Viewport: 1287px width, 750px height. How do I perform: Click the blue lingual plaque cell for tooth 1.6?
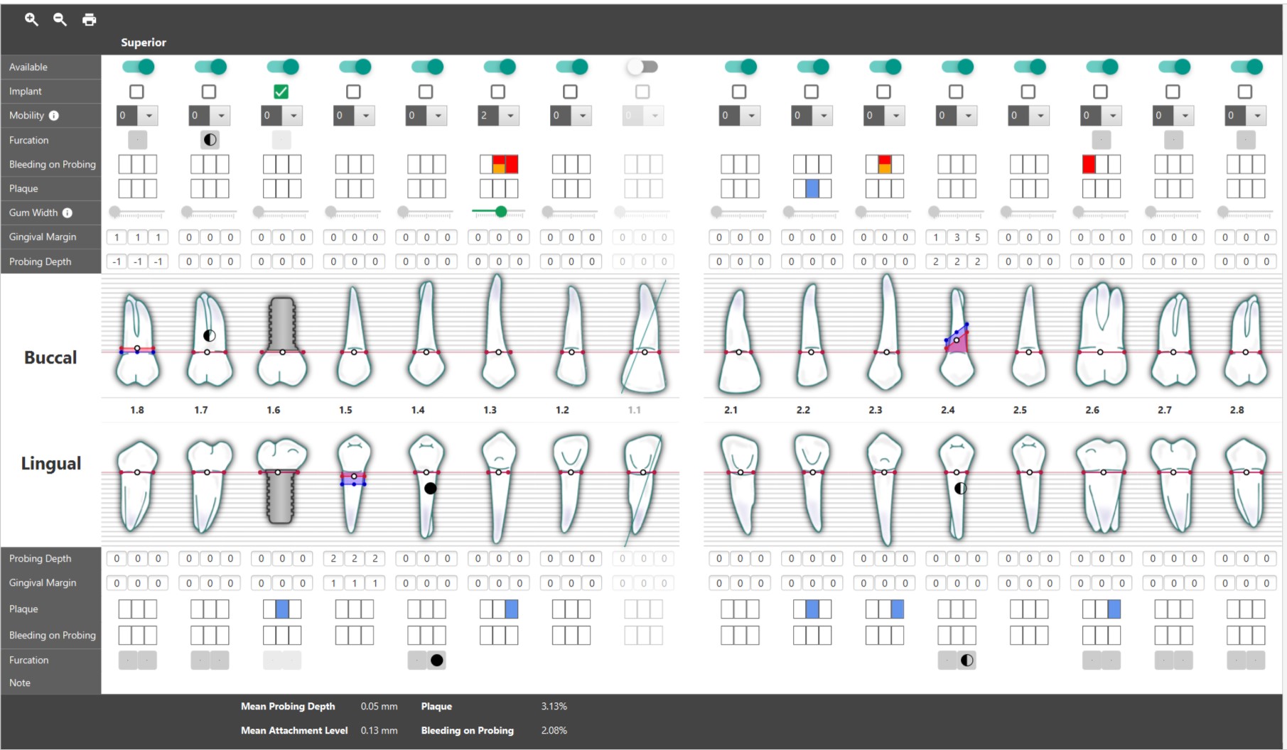point(282,609)
